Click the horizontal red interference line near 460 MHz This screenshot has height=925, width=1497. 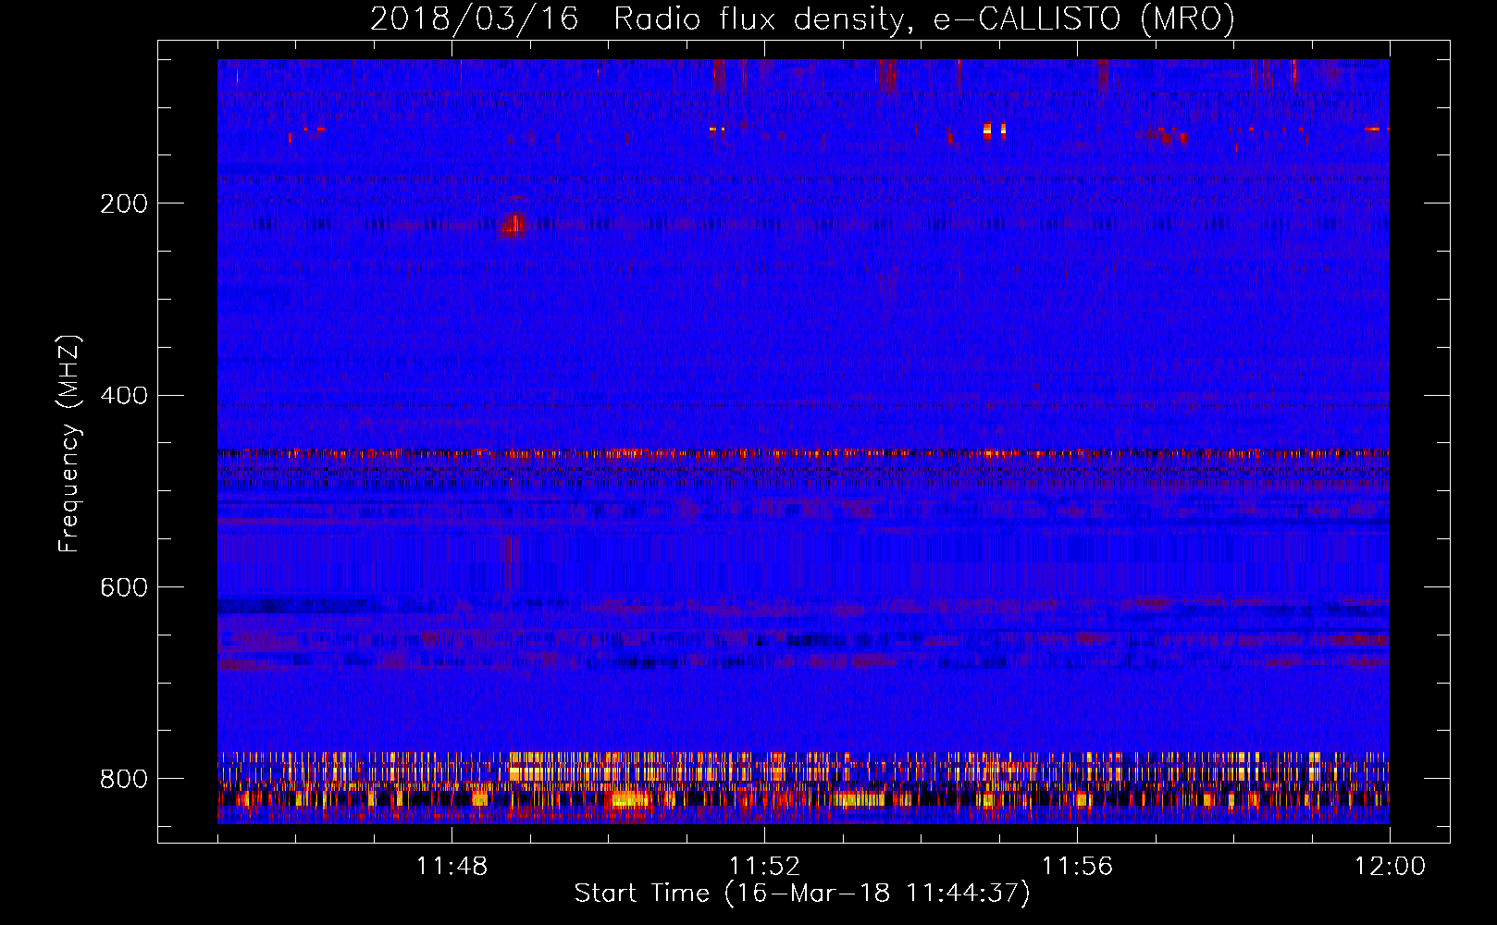[803, 453]
